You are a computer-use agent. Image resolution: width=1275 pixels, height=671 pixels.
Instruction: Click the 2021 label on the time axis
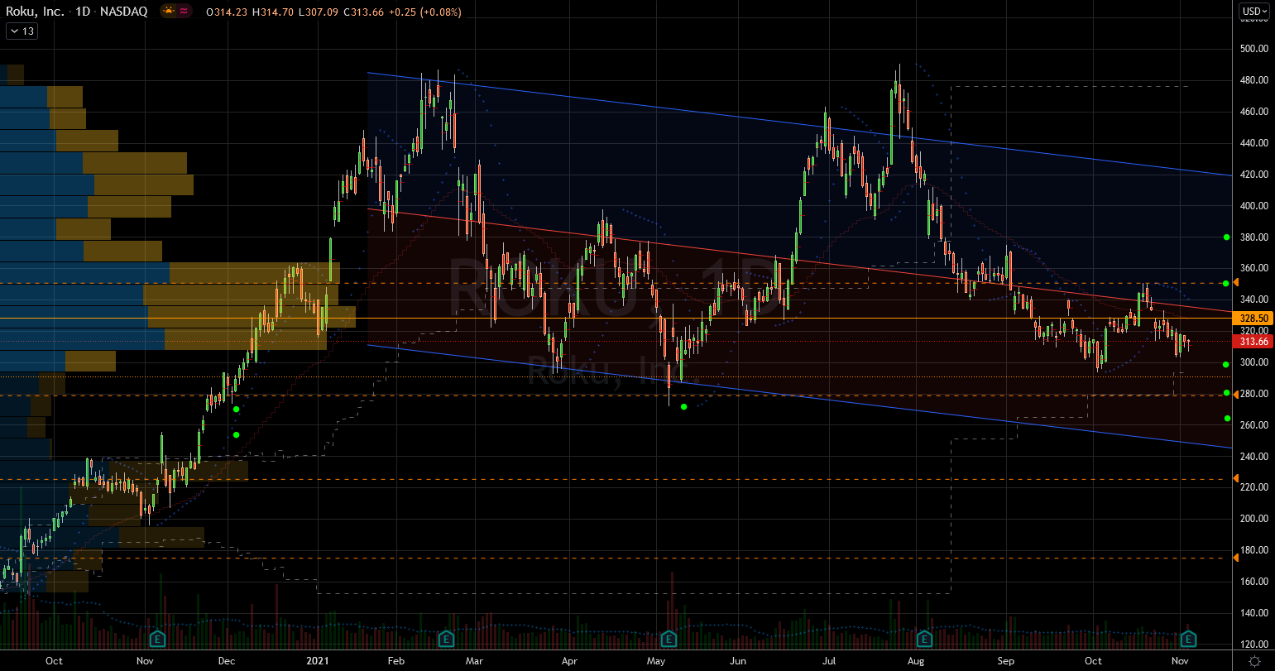(x=318, y=661)
